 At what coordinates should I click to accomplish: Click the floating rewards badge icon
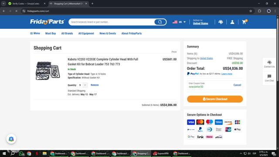pyautogui.click(x=11, y=139)
